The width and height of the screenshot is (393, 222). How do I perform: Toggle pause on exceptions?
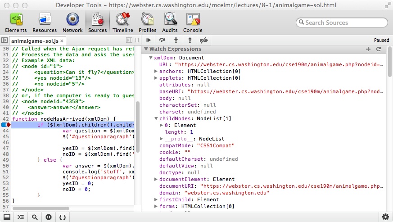(49, 217)
